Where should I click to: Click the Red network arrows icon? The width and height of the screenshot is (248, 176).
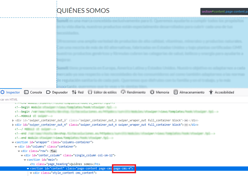pos(74,92)
